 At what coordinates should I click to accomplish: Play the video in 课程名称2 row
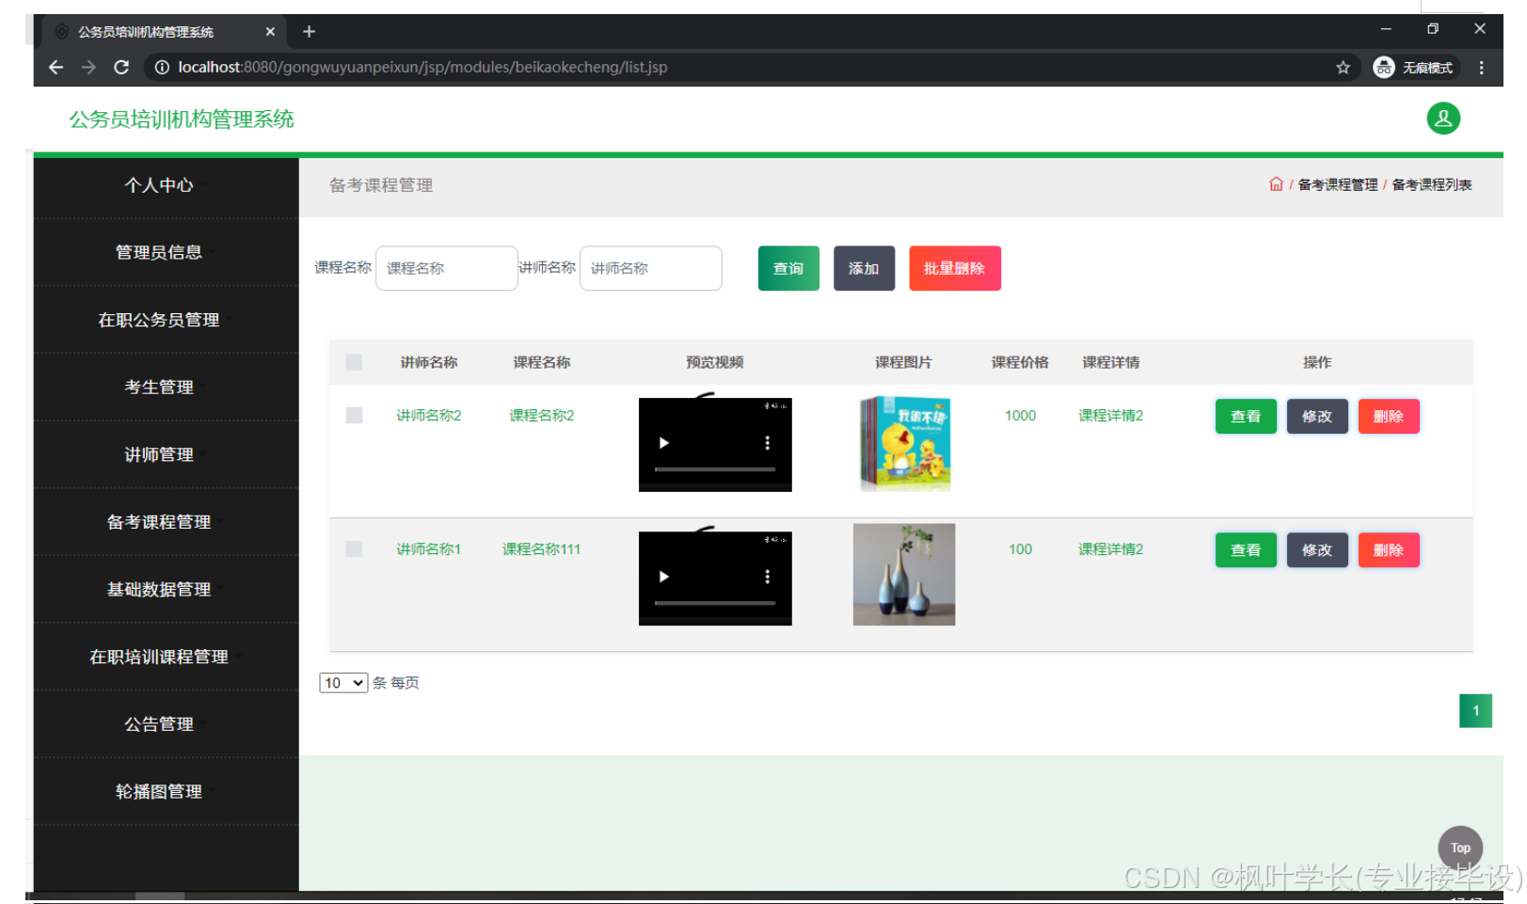click(x=664, y=443)
